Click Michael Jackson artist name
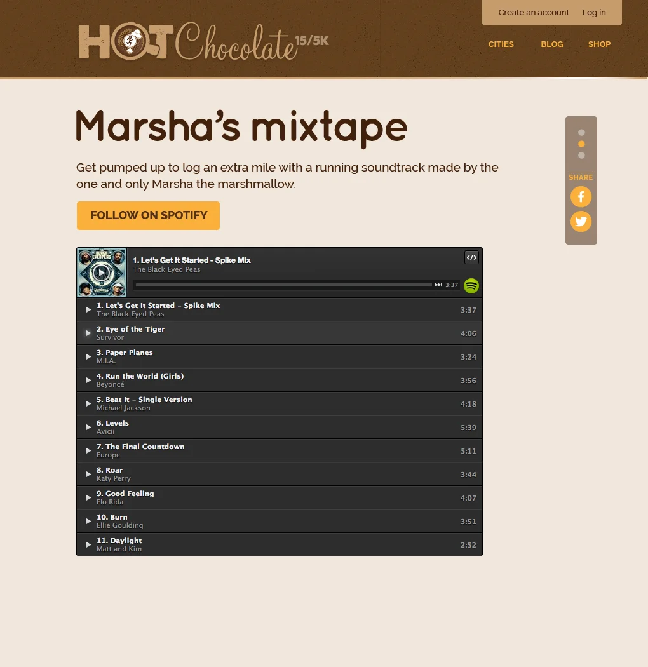 pos(123,408)
